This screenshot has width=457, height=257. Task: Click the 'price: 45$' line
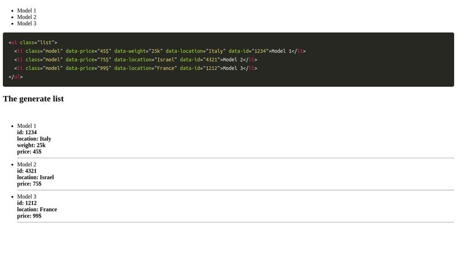point(29,152)
